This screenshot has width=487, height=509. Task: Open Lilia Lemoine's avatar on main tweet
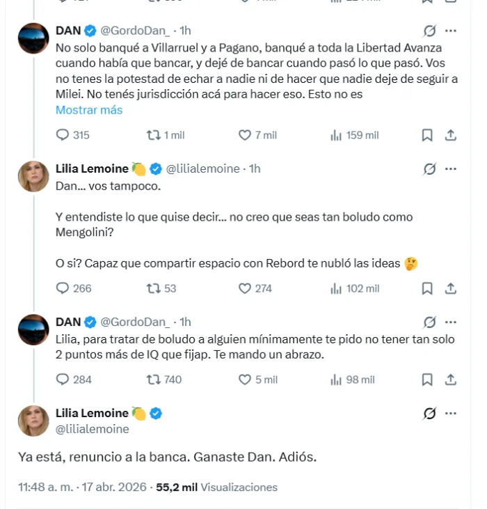[33, 421]
